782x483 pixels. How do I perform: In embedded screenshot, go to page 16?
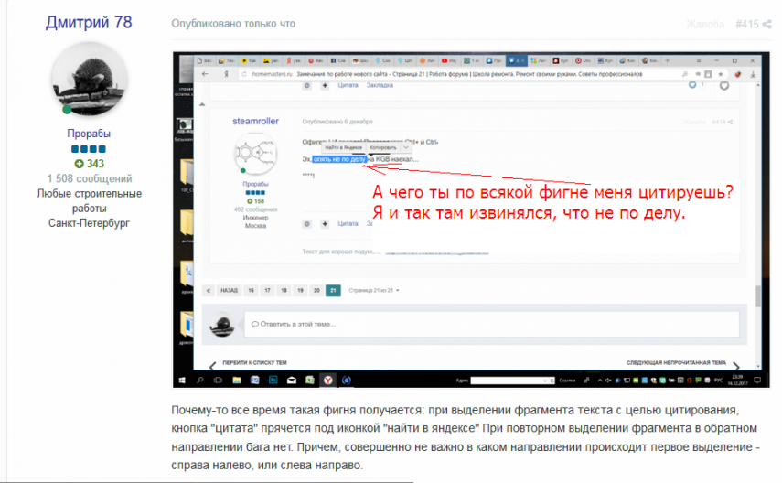251,290
